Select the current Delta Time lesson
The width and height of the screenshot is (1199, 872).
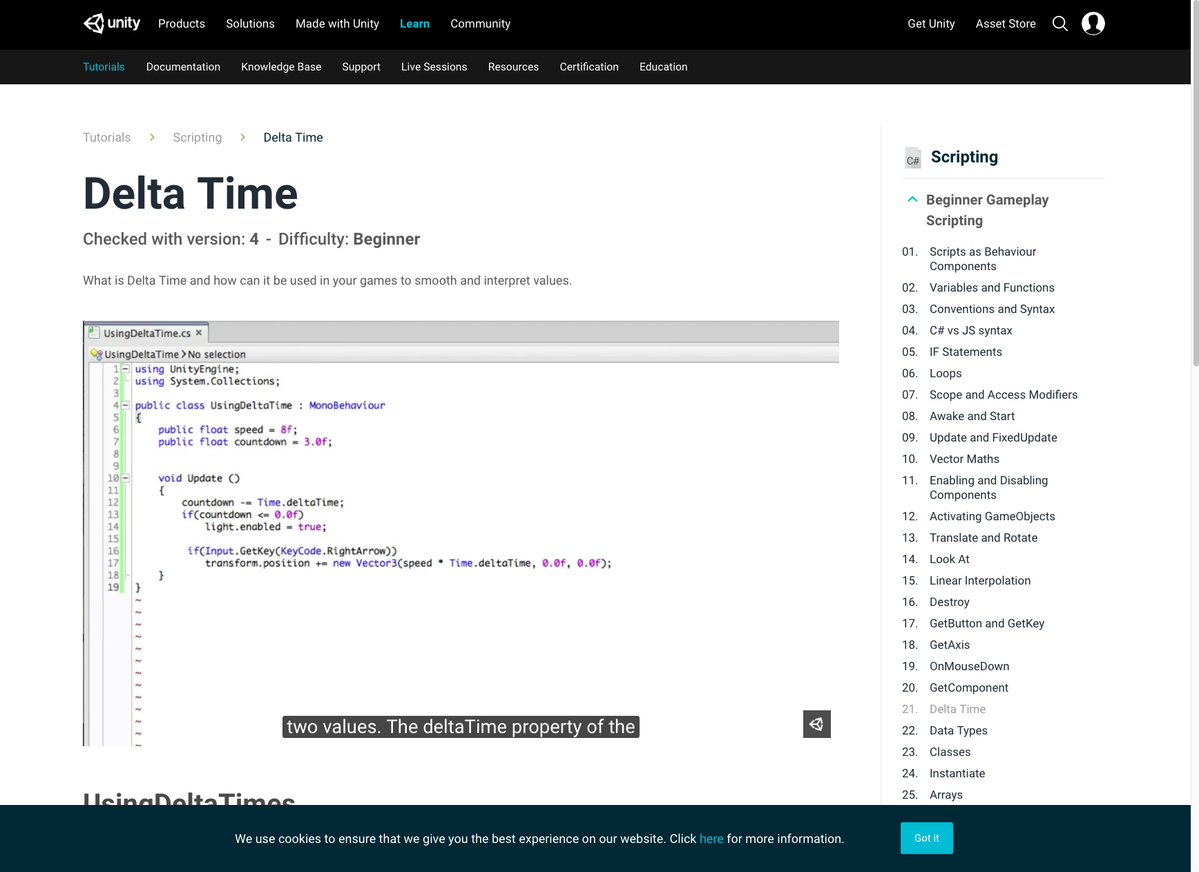[x=957, y=709]
